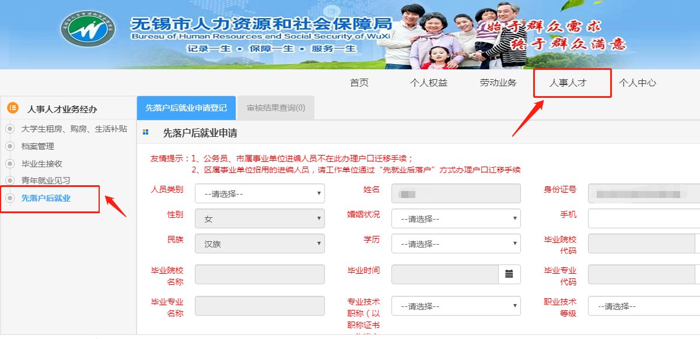Open 个人中心 from the top navigation
Viewport: 700px width, 339px height.
coord(637,83)
